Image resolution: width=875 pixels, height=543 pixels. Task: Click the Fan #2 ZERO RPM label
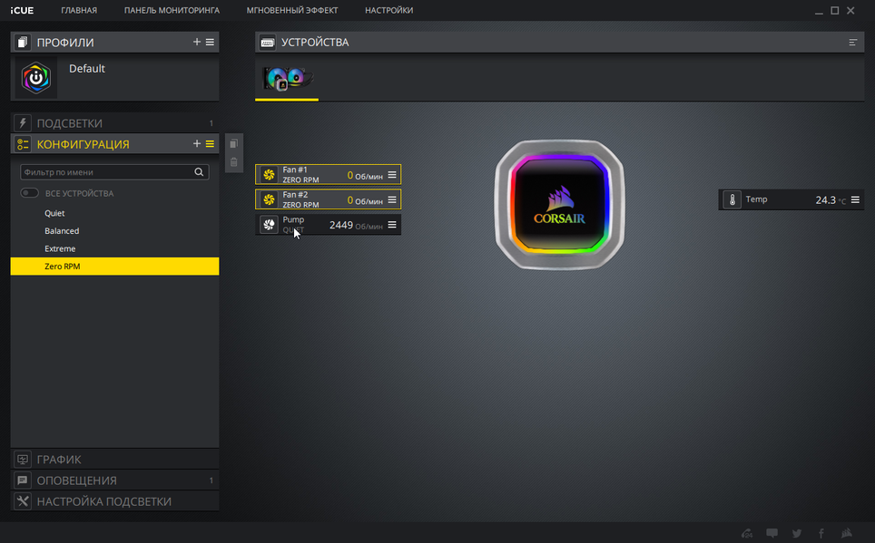point(300,205)
